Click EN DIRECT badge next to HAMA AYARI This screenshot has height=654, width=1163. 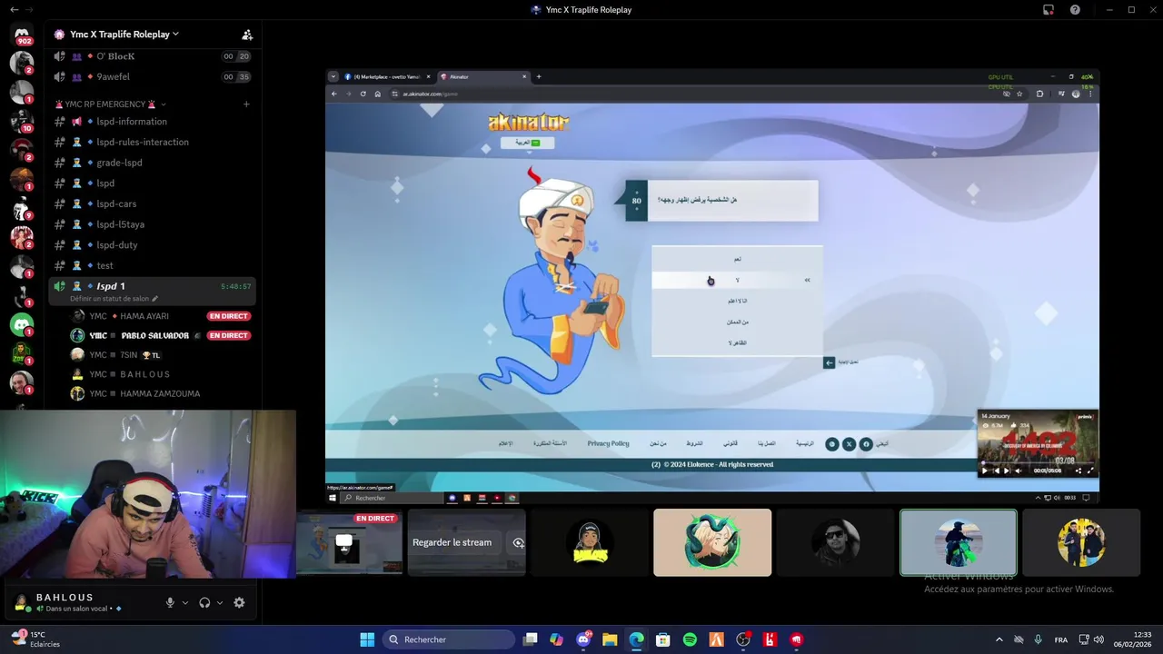click(228, 316)
